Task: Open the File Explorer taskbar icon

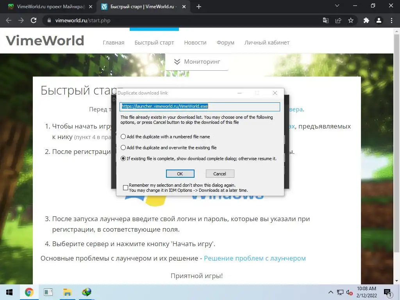Action: [67, 292]
